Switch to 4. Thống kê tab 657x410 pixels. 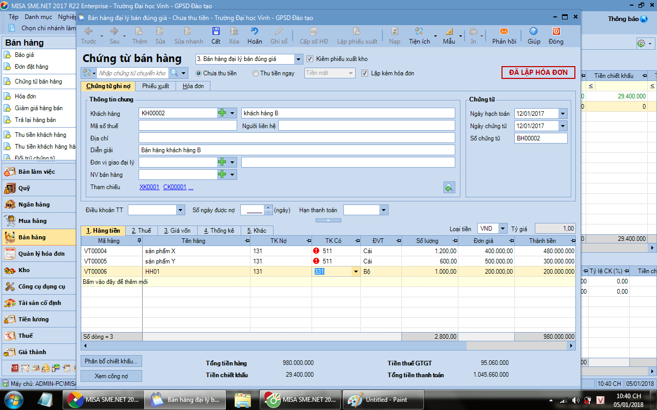pos(219,231)
